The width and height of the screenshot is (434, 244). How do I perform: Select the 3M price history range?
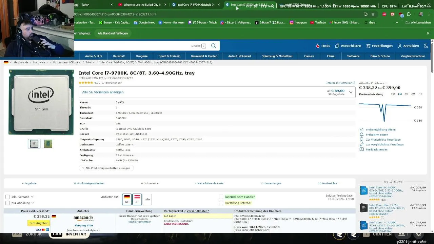pyautogui.click(x=406, y=94)
